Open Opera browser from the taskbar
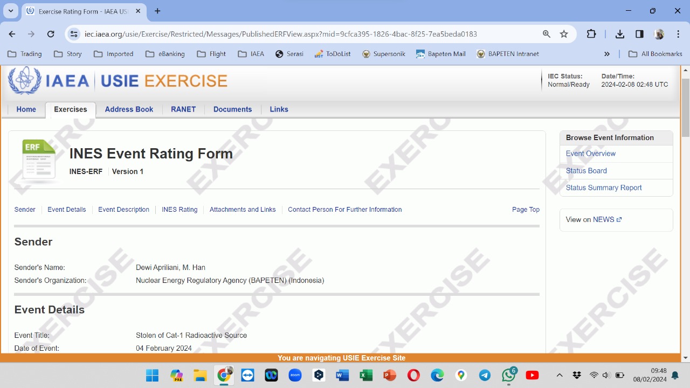The width and height of the screenshot is (690, 388). (413, 375)
